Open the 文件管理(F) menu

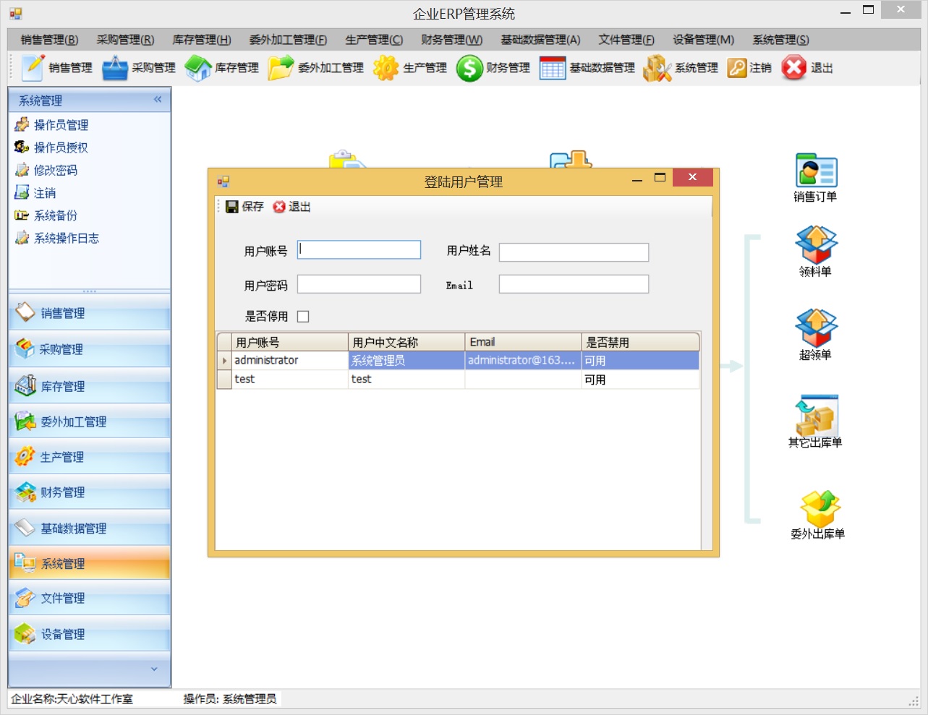click(626, 40)
